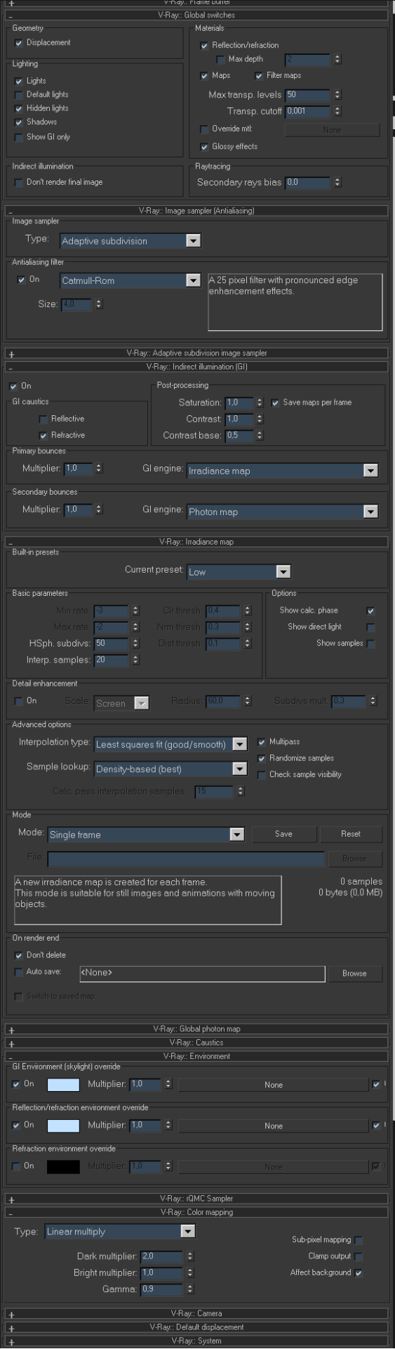The height and width of the screenshot is (1349, 395).
Task: Expand V-Ray Camera rollout
Action: [x=196, y=1313]
